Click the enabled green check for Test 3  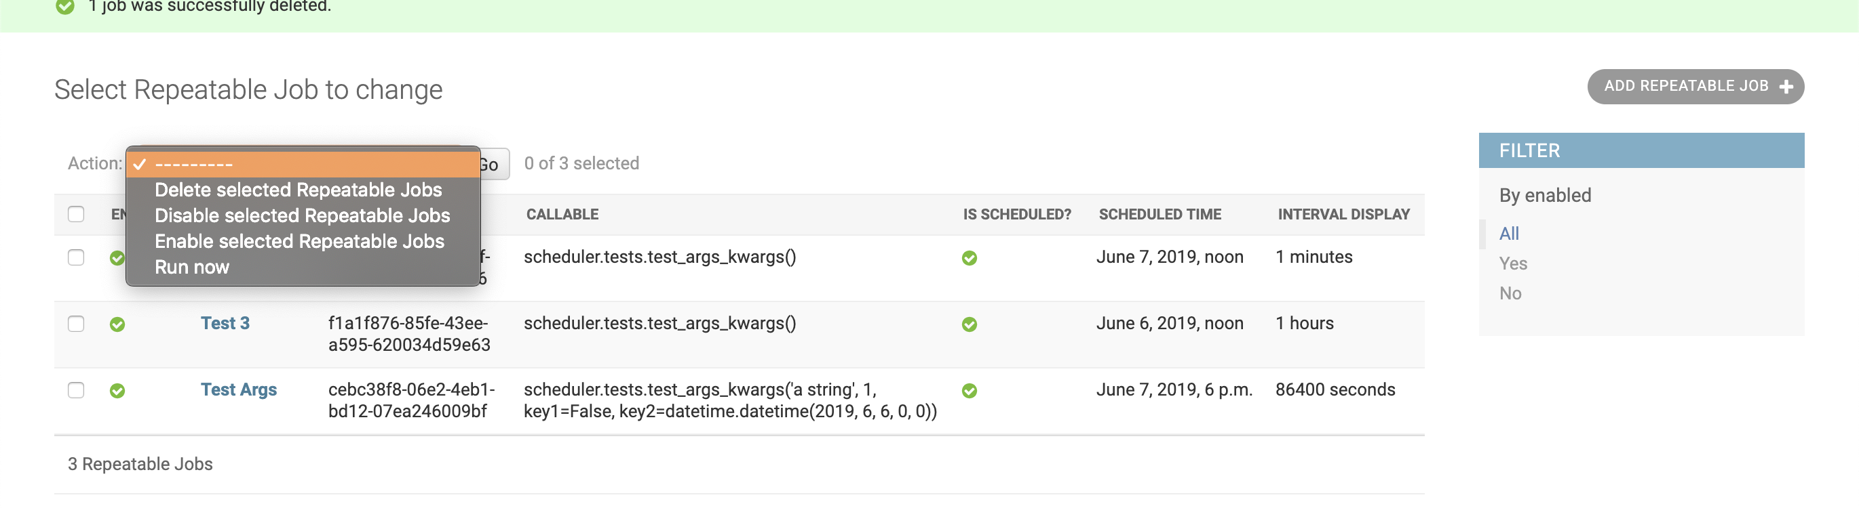pyautogui.click(x=117, y=324)
